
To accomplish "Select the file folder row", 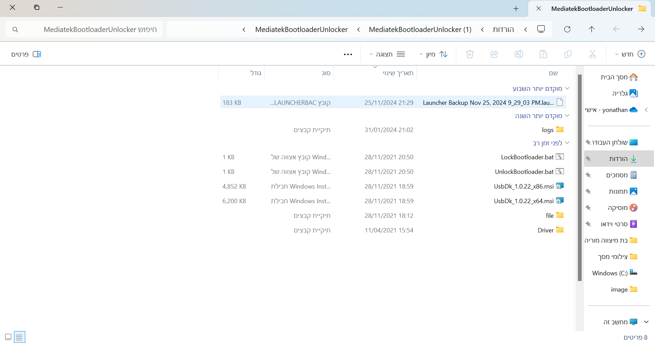I will tap(393, 215).
